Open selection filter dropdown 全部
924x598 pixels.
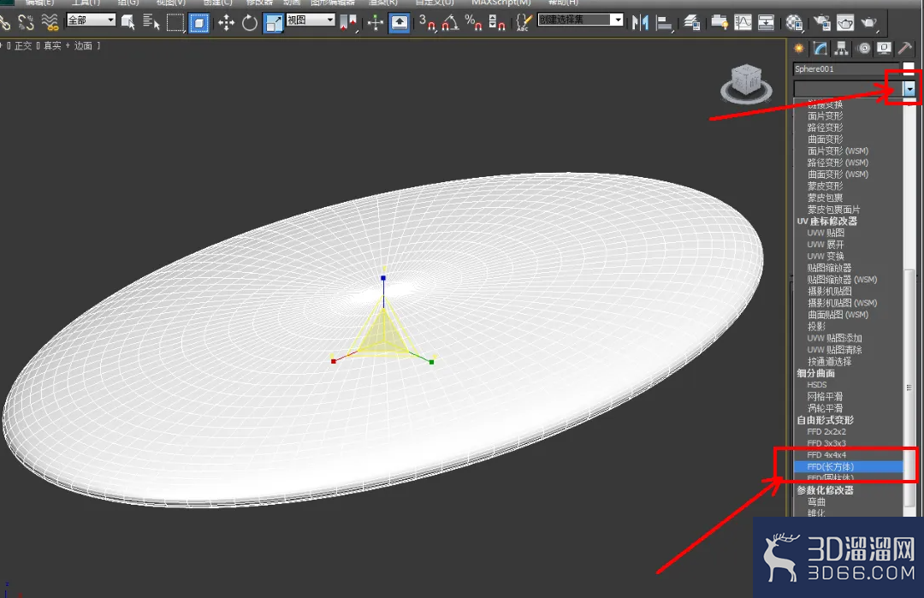91,20
